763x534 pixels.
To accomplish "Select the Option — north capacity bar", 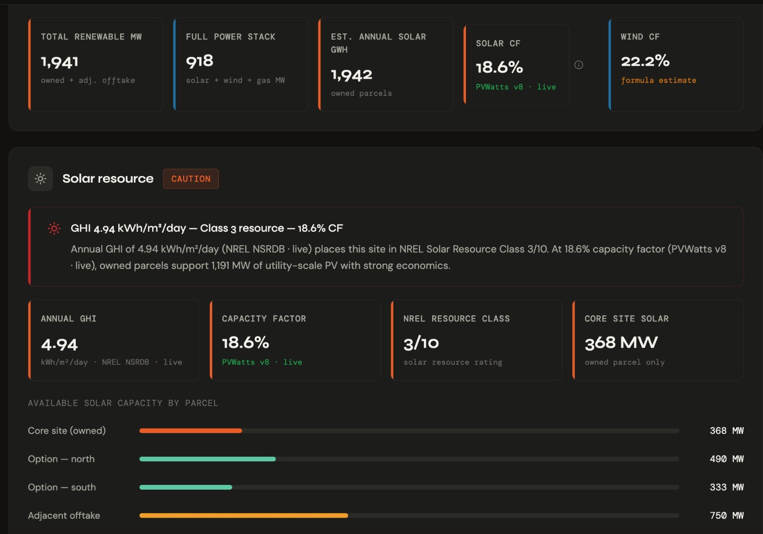I will click(409, 459).
